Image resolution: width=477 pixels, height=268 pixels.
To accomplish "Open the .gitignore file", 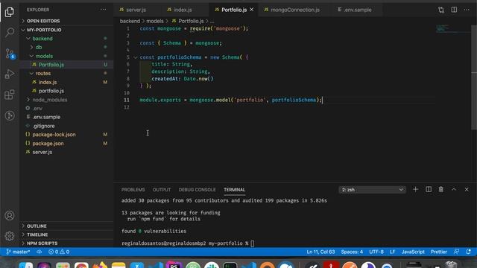I will point(43,126).
